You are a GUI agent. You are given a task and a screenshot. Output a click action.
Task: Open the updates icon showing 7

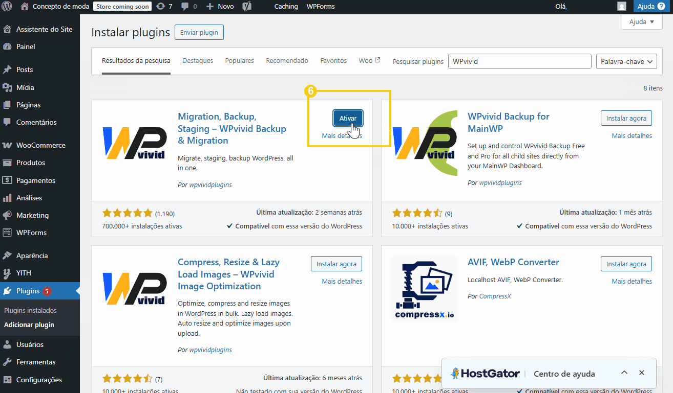tap(164, 6)
